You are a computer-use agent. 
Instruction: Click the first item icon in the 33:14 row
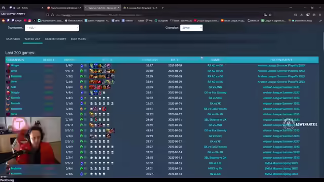click(x=91, y=82)
